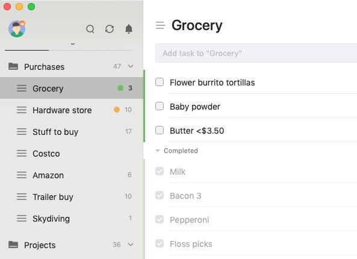
Task: Tick the Butter <$3.50 checkbox
Action: pos(160,130)
